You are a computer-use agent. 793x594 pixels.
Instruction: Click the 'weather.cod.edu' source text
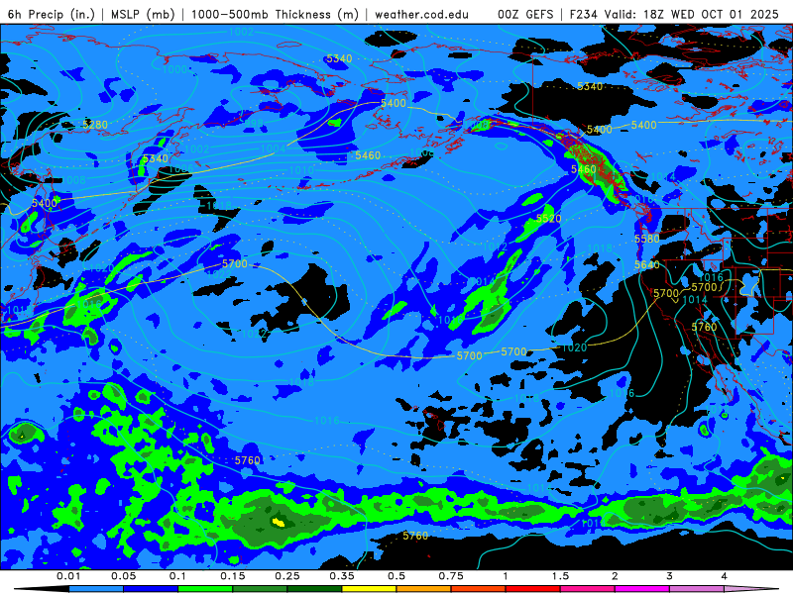(x=421, y=14)
